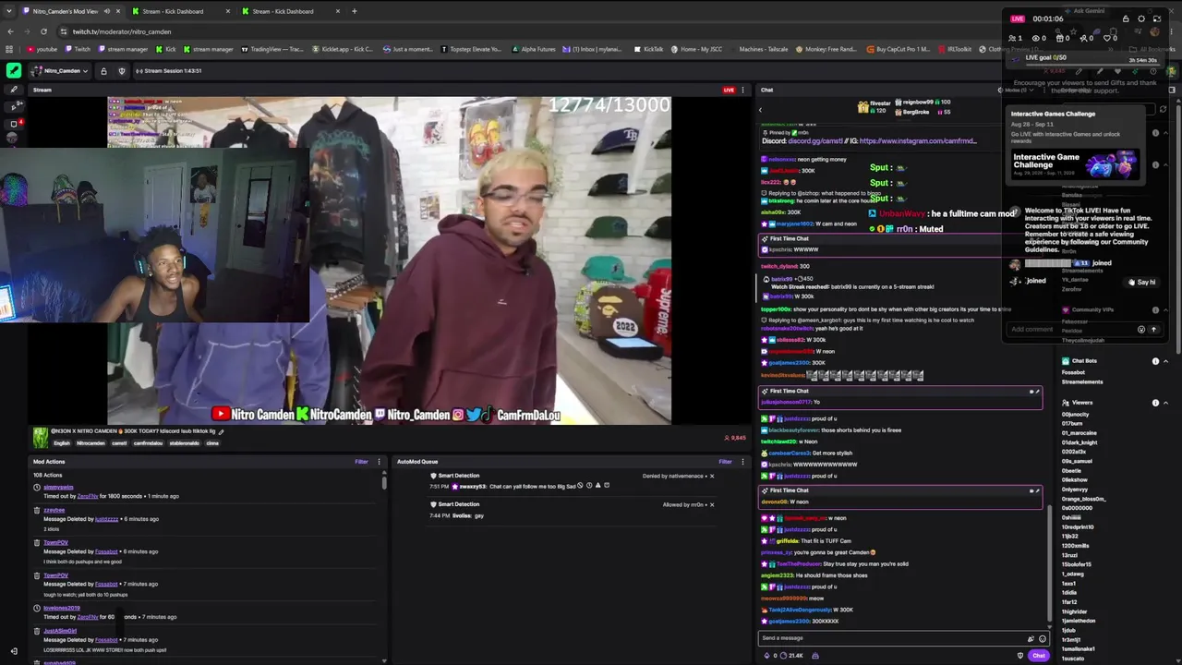Open the AutoMod Queue three-dot menu

742,462
